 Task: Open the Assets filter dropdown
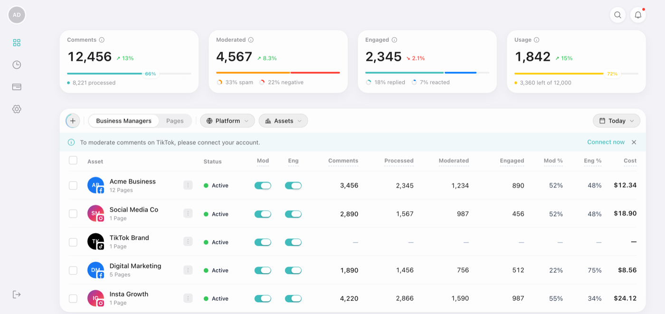tap(283, 121)
